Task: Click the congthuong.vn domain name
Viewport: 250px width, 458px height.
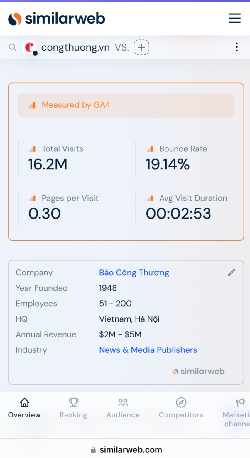Action: 75,47
